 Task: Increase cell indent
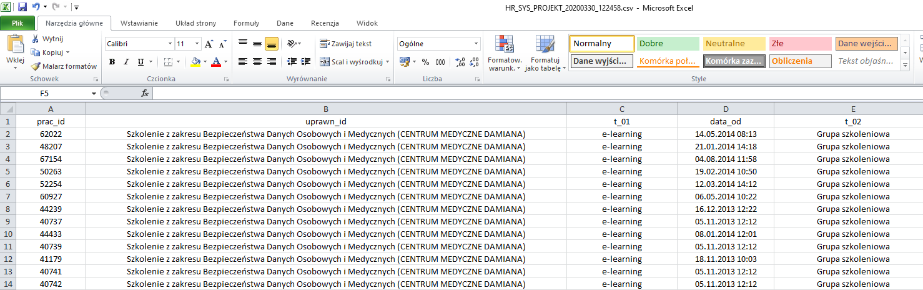tap(305, 62)
